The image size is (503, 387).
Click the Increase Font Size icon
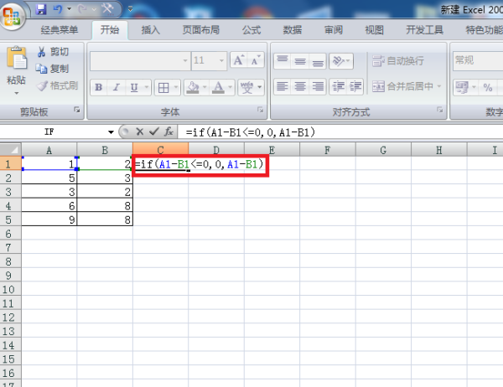[x=239, y=60]
